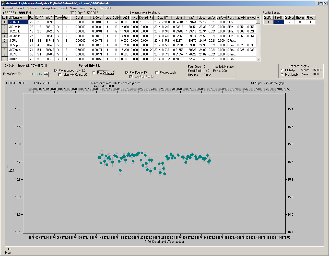Screen dimensions: 329x256
Task: Click the X-axis value 0.50000
Action: coord(317,70)
